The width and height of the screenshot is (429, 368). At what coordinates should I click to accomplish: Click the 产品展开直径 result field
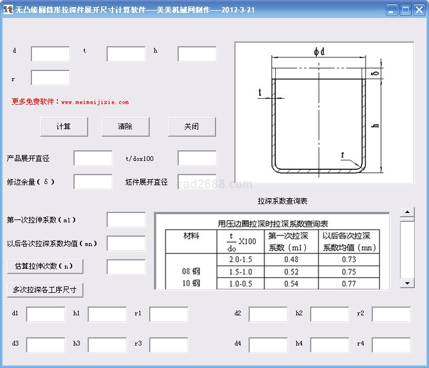coord(93,159)
